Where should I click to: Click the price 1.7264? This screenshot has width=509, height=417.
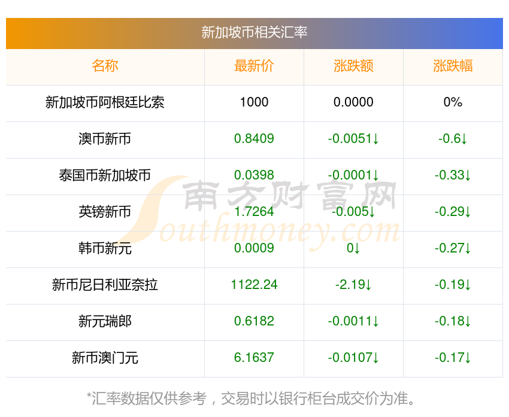pos(254,212)
